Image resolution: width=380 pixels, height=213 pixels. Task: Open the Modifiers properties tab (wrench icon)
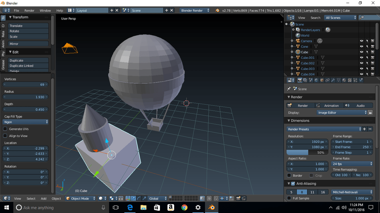tap(333, 80)
